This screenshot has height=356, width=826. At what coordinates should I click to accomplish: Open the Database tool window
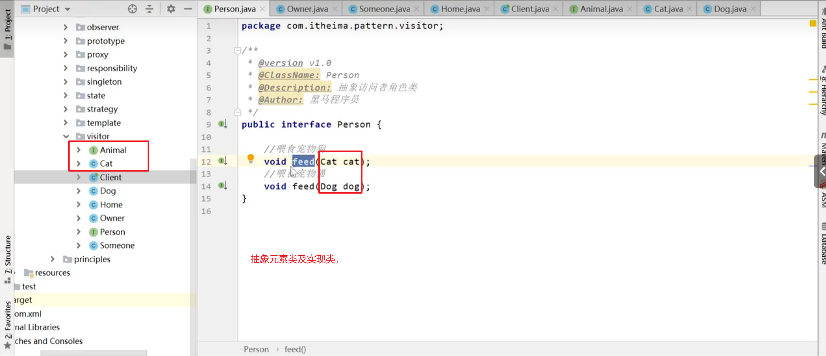pos(823,244)
